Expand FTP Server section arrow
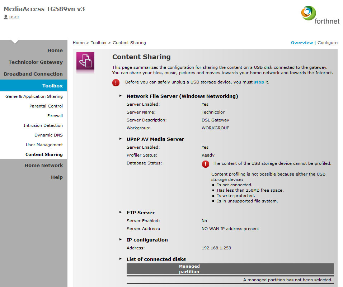343x287 pixels. tap(120, 212)
